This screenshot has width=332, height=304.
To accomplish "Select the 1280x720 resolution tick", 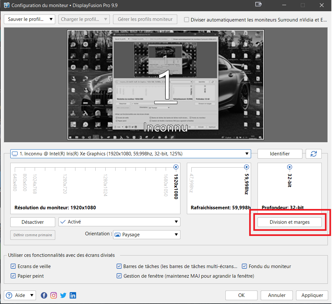I will coord(65,169).
